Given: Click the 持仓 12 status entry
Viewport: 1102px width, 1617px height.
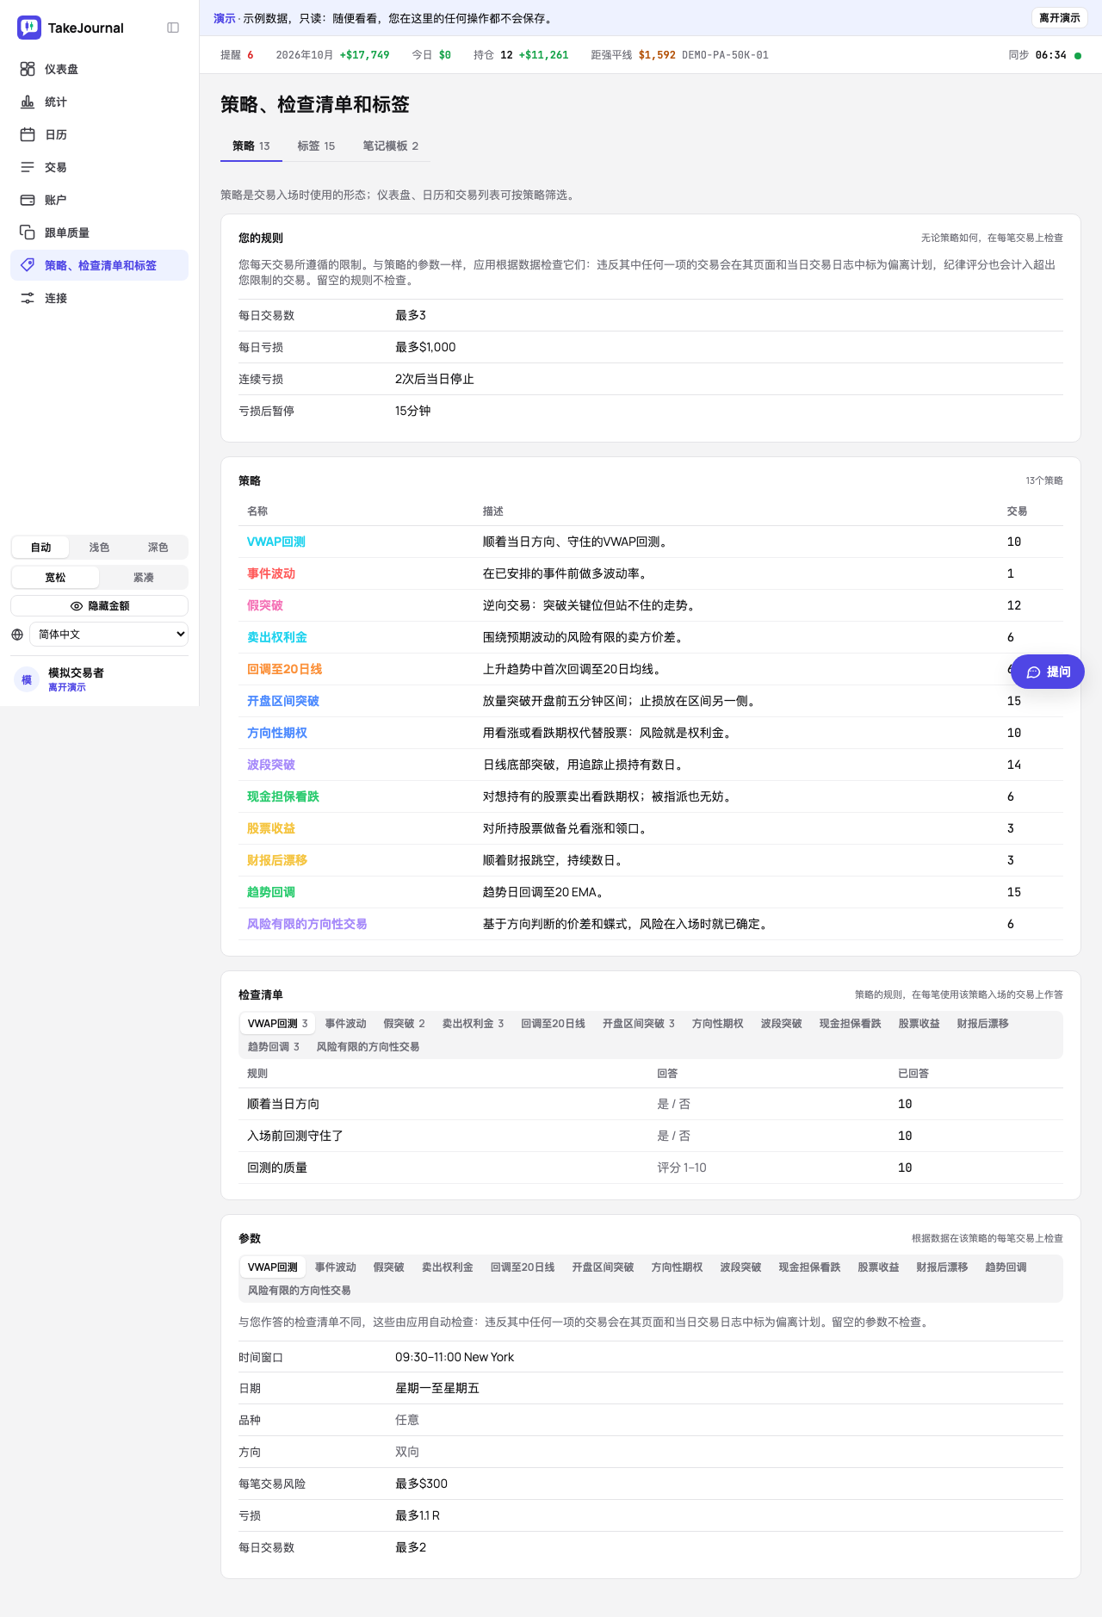Looking at the screenshot, I should click(521, 55).
